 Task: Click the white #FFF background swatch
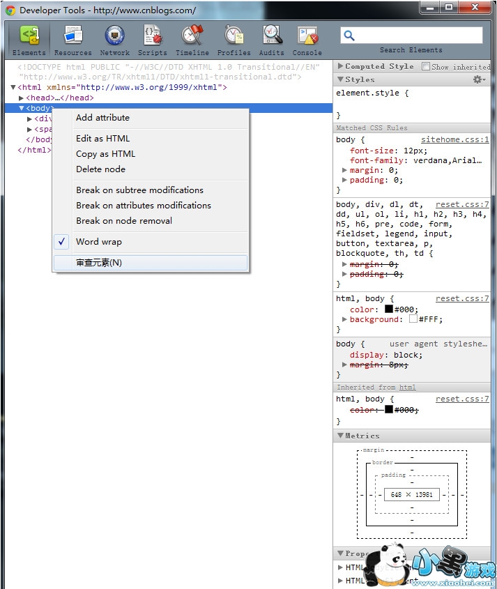pos(413,319)
